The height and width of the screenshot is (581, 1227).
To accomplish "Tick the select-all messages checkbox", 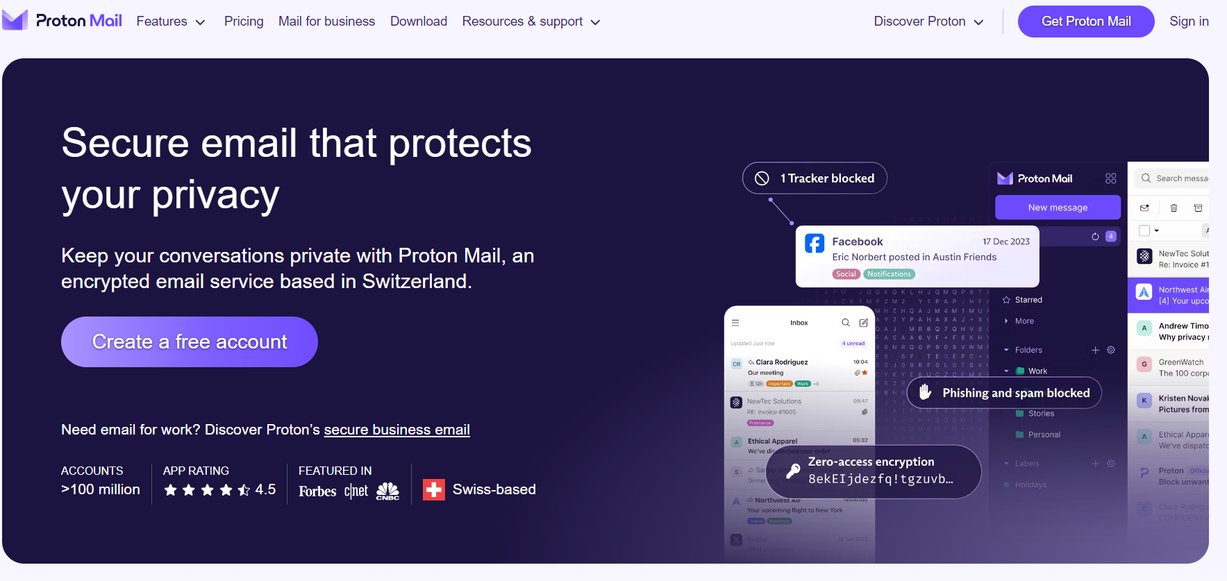I will tap(1144, 230).
